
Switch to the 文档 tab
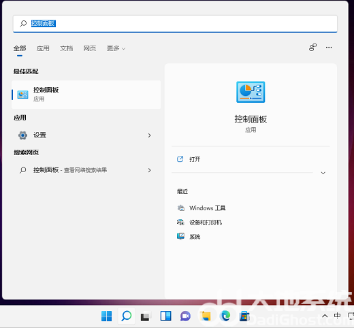(67, 48)
